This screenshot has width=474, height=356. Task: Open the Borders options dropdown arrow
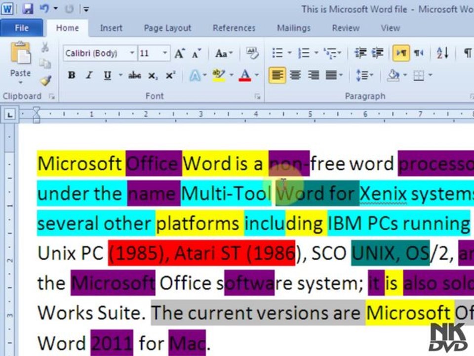tap(431, 75)
